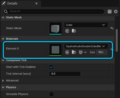The width and height of the screenshot is (120, 98).
Task: Open the Cube static mesh dropdown
Action: (x=86, y=25)
